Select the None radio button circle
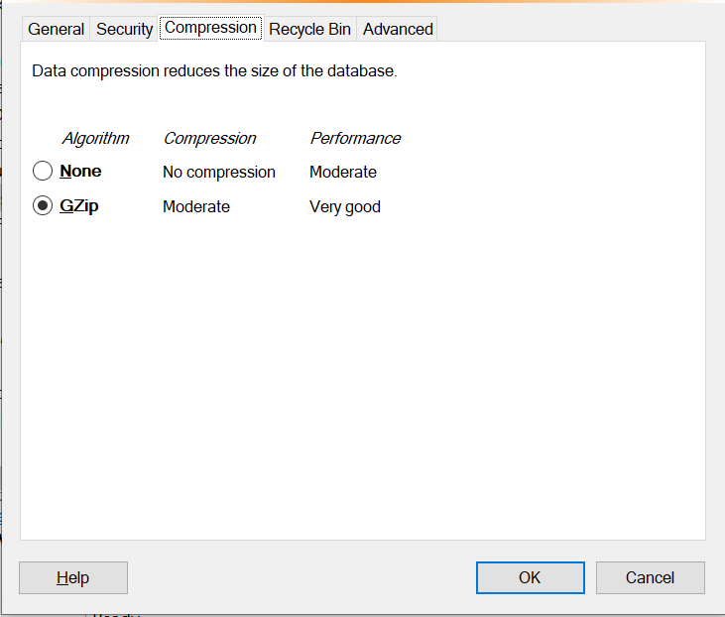The width and height of the screenshot is (725, 617). point(43,171)
